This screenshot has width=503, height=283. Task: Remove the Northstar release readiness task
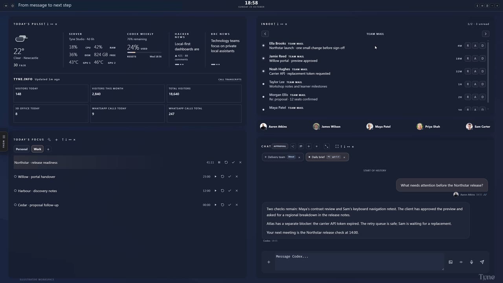(x=240, y=162)
